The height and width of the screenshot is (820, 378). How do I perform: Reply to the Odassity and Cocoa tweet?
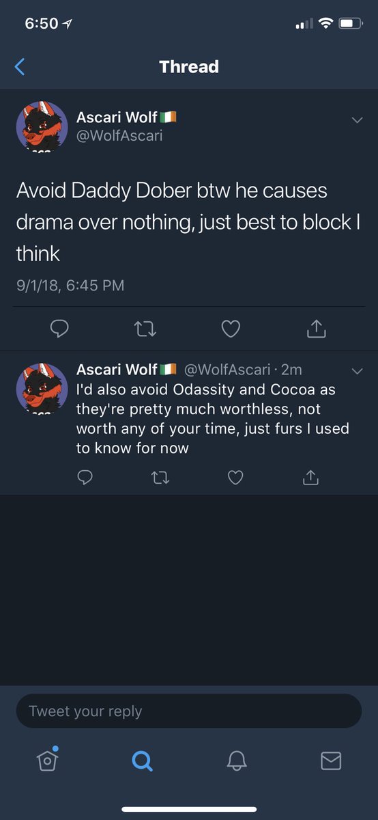tap(85, 477)
